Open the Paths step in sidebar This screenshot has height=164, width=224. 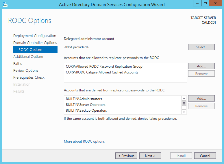click(18, 63)
